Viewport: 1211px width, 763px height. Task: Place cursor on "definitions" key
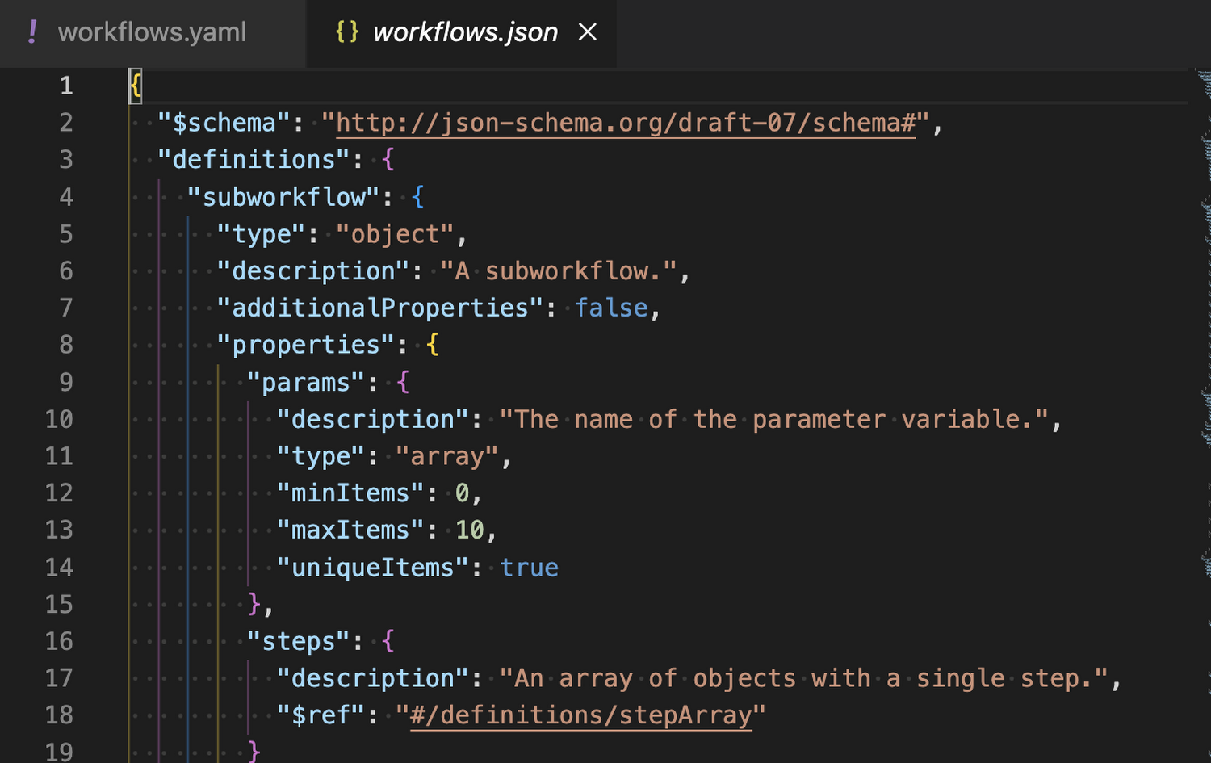(254, 160)
